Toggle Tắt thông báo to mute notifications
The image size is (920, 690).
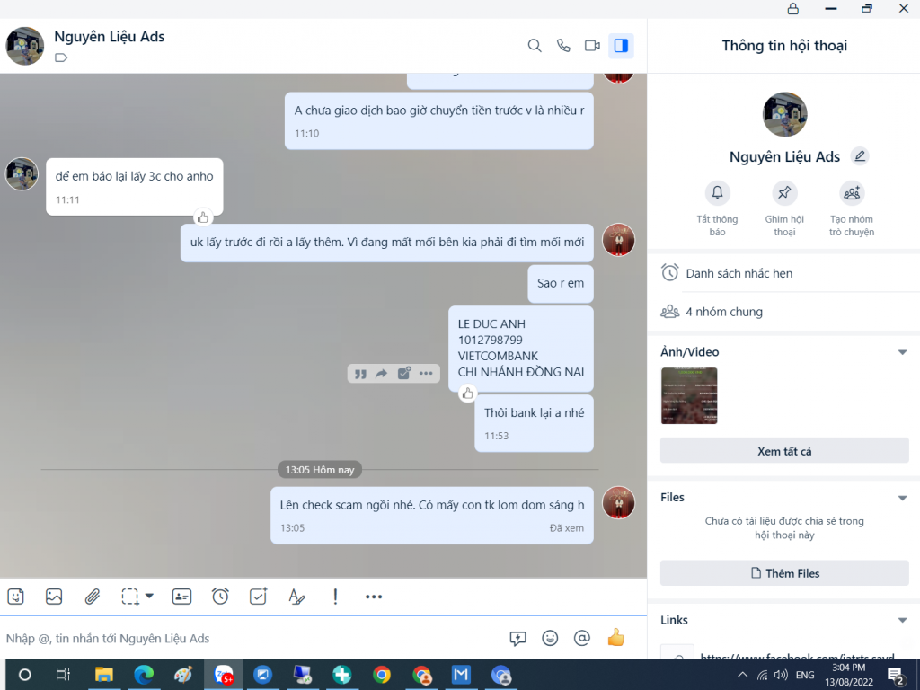tap(717, 193)
